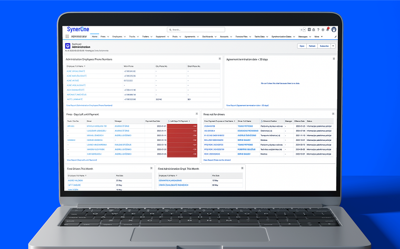
Task: Open the favorites list dropdown arrow
Action: pos(304,30)
